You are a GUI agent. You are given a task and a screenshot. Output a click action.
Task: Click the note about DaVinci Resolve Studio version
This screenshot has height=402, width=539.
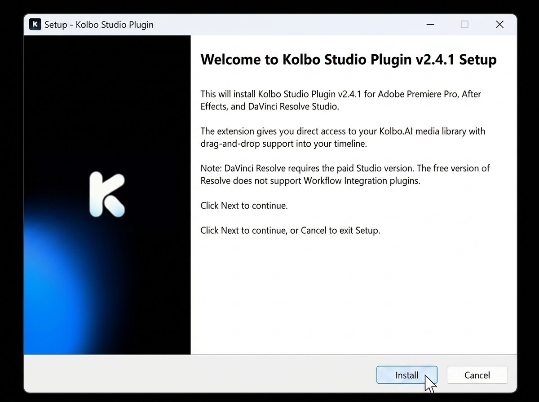click(345, 175)
